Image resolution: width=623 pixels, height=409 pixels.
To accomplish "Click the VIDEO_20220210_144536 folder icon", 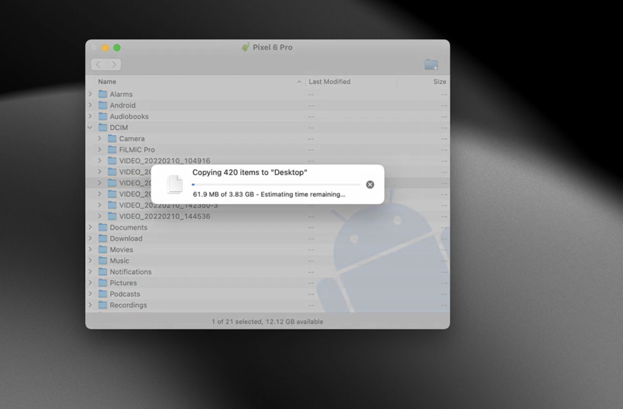I will coord(112,216).
